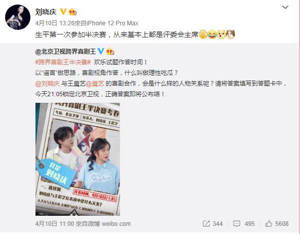Enlarge the semifinal exam poster image

click(78, 159)
